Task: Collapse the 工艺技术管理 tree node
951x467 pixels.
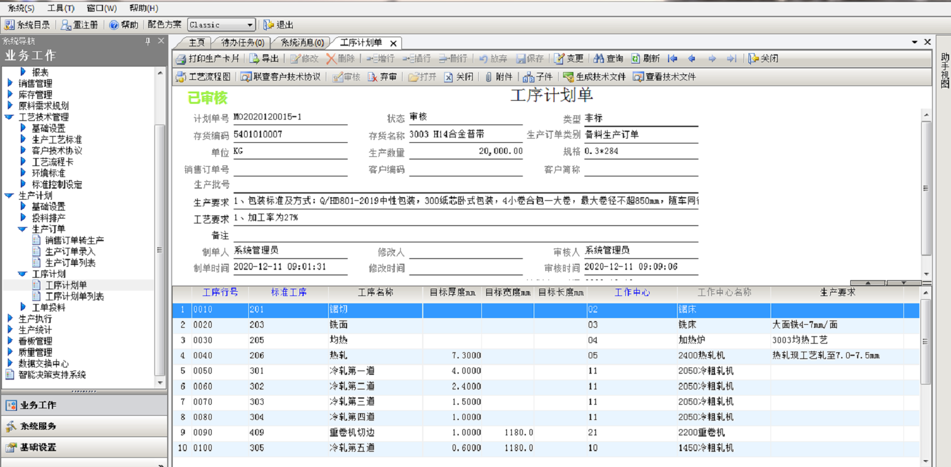Action: click(9, 117)
